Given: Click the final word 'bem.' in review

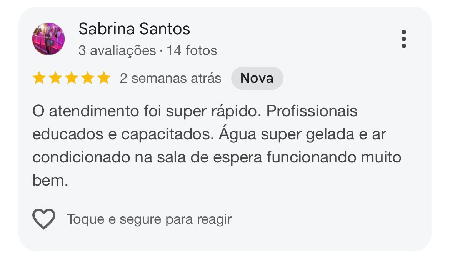Looking at the screenshot, I should click(50, 181).
